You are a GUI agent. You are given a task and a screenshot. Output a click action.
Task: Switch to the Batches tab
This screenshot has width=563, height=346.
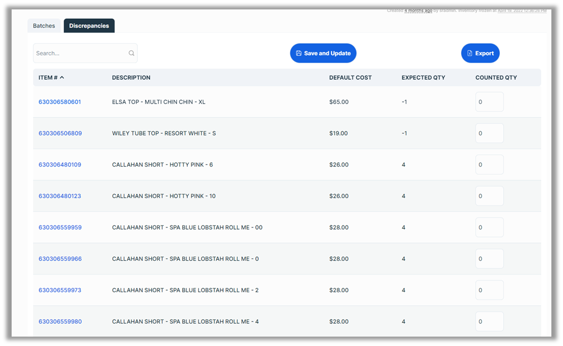[x=44, y=26]
